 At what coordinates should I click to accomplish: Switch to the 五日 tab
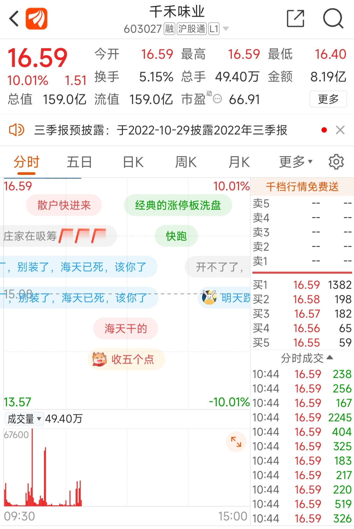pos(79,162)
